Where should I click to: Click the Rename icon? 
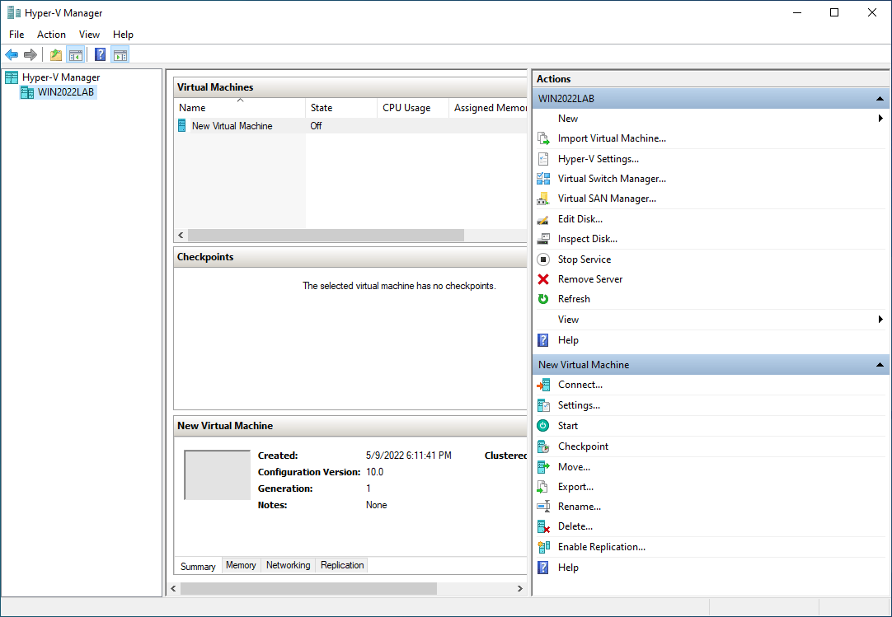(x=543, y=507)
